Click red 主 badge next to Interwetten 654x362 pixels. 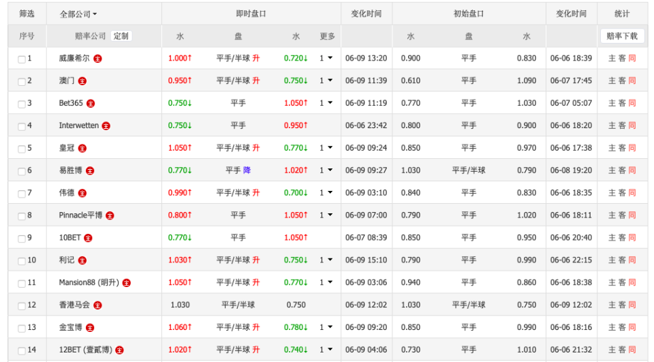click(106, 126)
